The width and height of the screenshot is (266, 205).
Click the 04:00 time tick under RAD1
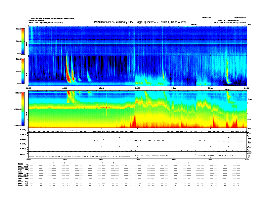click(x=65, y=88)
